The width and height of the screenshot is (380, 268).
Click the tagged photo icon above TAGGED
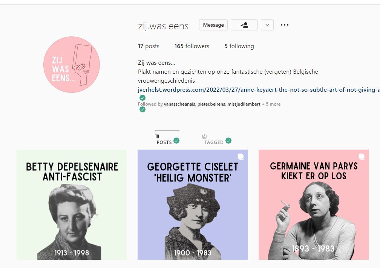(204, 136)
